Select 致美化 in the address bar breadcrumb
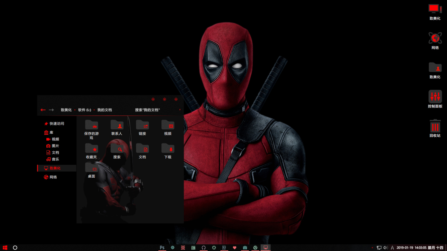 point(66,110)
